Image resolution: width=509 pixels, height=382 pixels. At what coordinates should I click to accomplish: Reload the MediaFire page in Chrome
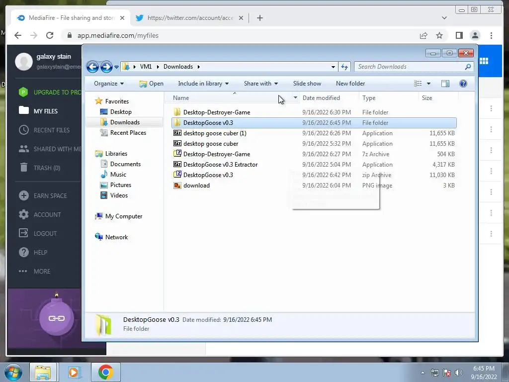(50, 35)
